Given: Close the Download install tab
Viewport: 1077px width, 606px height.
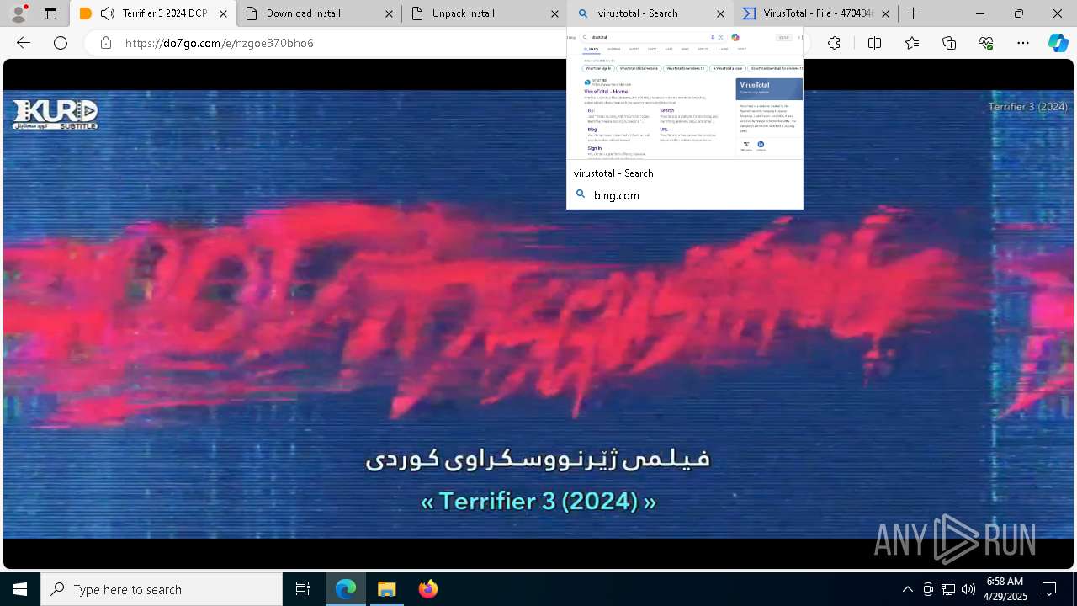Looking at the screenshot, I should (x=389, y=13).
